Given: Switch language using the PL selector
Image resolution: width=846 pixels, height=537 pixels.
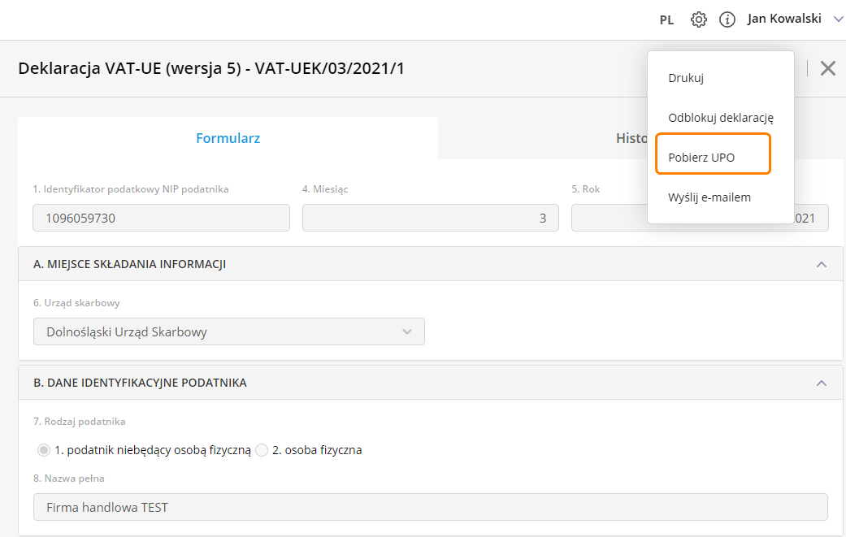Looking at the screenshot, I should 666,20.
